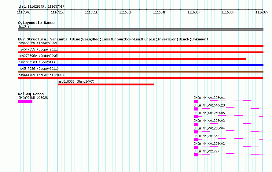Image resolution: width=272 pixels, height=172 pixels.
Task: Click the esv2758960 (Redon2006) variant bar
Action: [132, 59]
